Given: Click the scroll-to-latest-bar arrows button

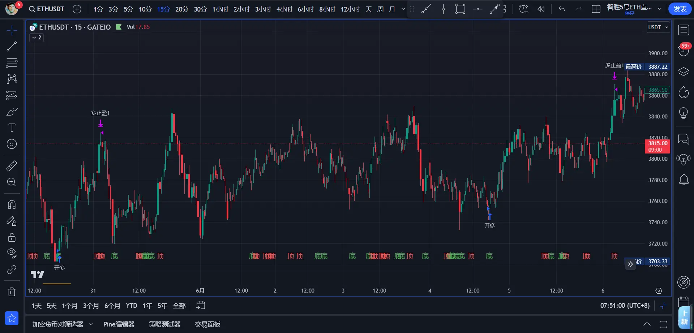Looking at the screenshot, I should pos(630,264).
